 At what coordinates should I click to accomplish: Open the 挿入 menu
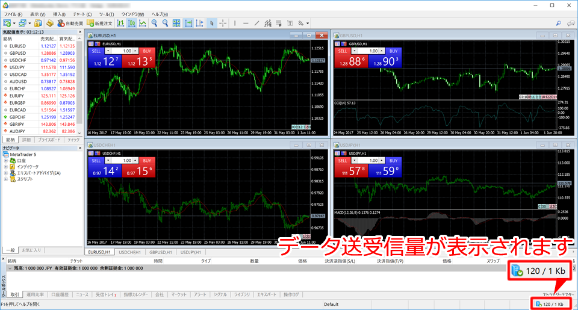point(59,14)
